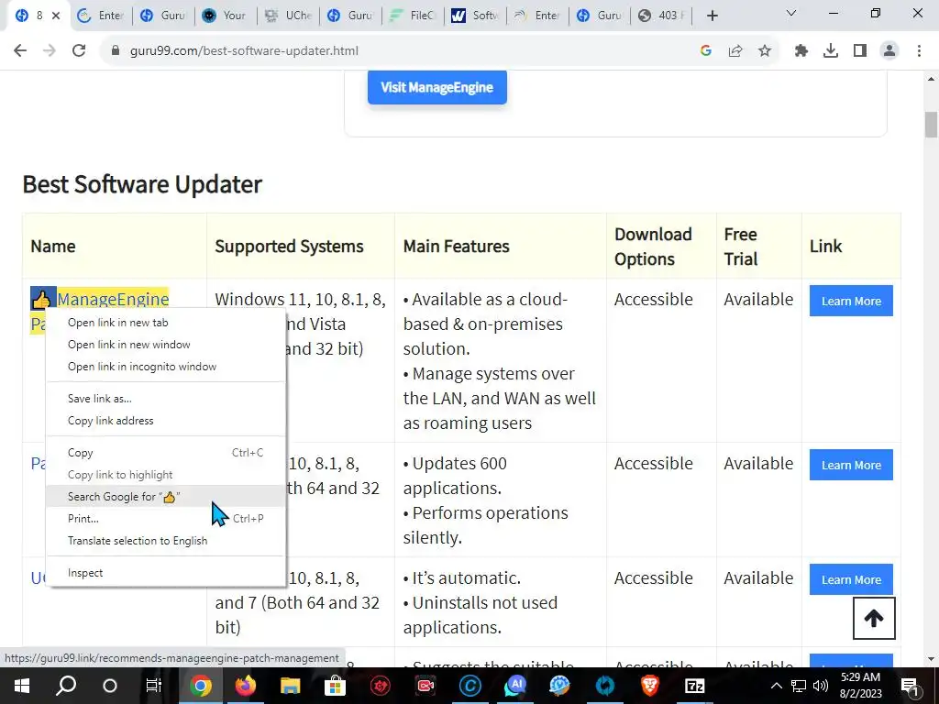939x704 pixels.
Task: Click the scroll-to-top arrow button
Action: click(874, 619)
